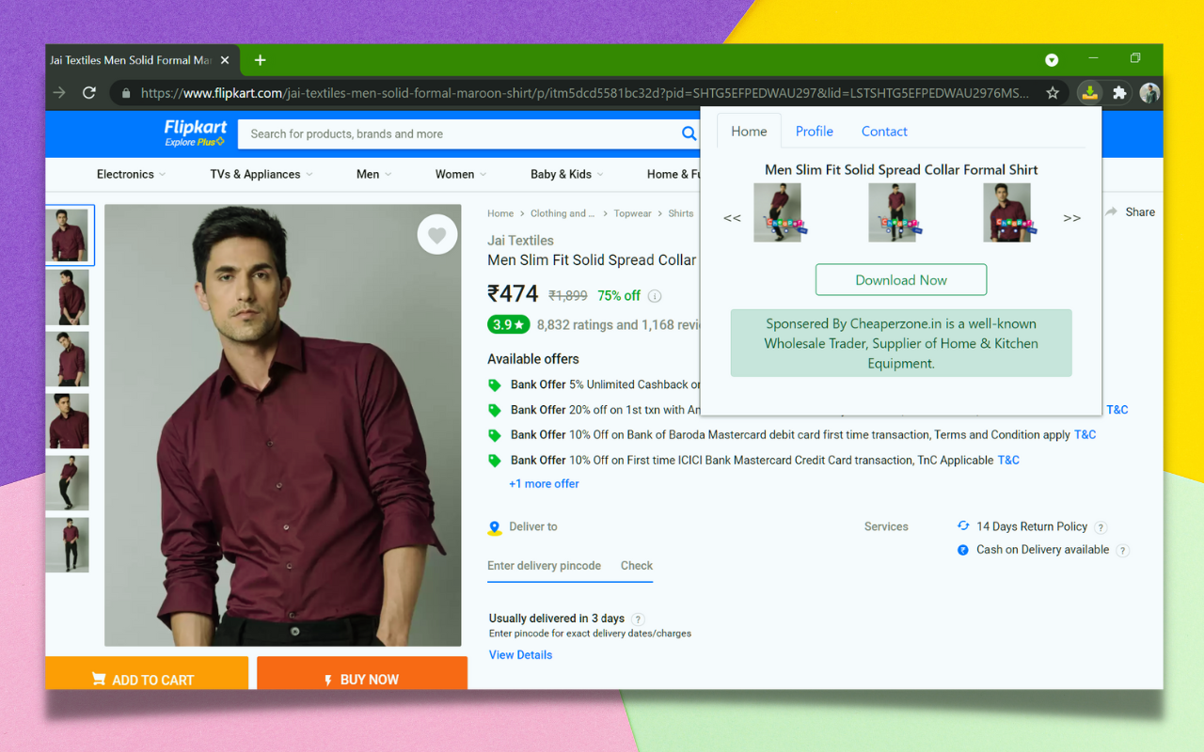This screenshot has width=1204, height=752.
Task: Bookmark this page with the star icon
Action: [1053, 93]
